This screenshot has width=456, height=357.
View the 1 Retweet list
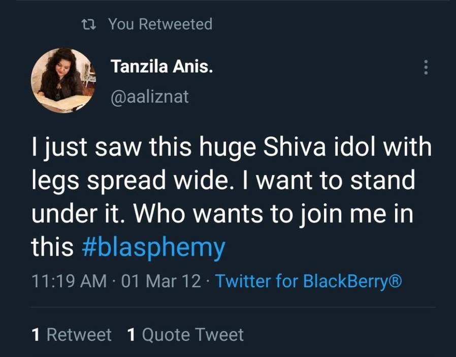tap(72, 335)
